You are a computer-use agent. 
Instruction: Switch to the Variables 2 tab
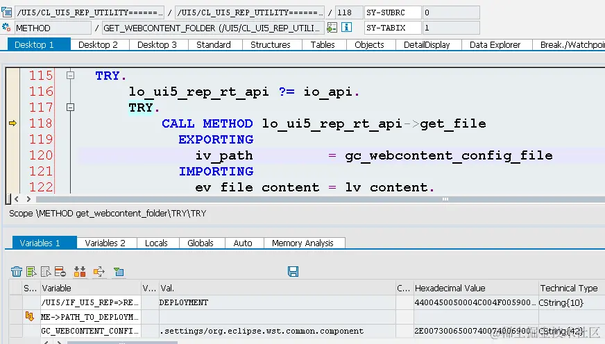[x=105, y=243]
